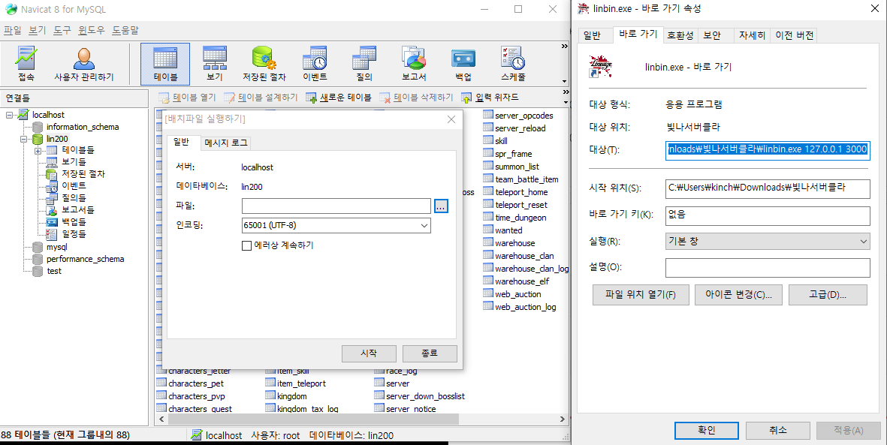Select lin200 database in tree
The width and height of the screenshot is (887, 445).
[57, 139]
